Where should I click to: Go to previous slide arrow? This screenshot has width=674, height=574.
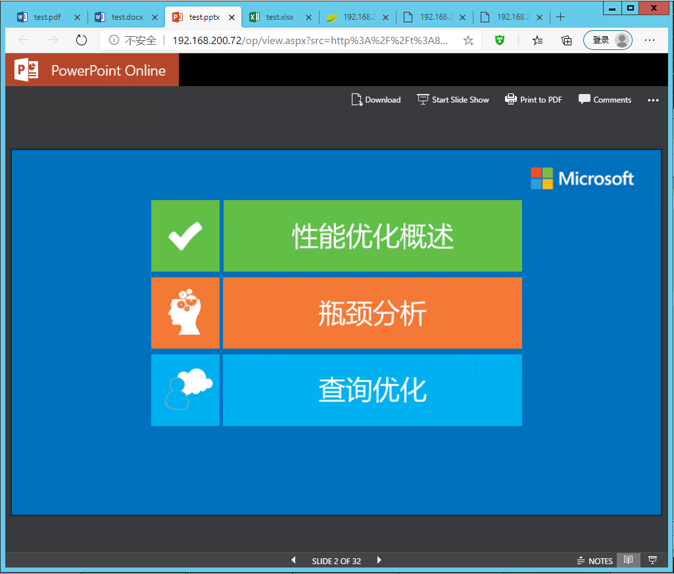293,560
